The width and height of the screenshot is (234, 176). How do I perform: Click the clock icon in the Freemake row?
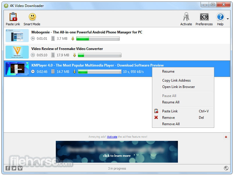tap(33, 55)
